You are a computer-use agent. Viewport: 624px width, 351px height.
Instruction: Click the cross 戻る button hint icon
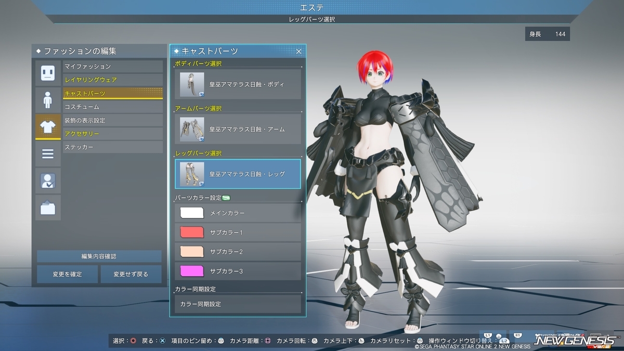coord(162,341)
